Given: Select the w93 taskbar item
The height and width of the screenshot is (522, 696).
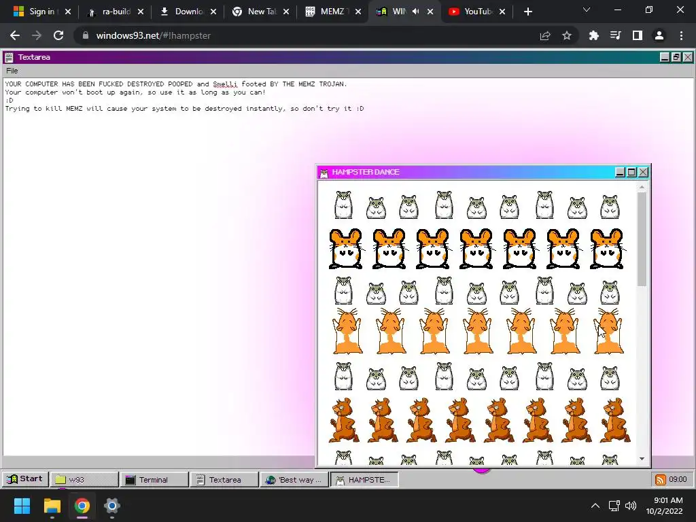Looking at the screenshot, I should [x=84, y=479].
